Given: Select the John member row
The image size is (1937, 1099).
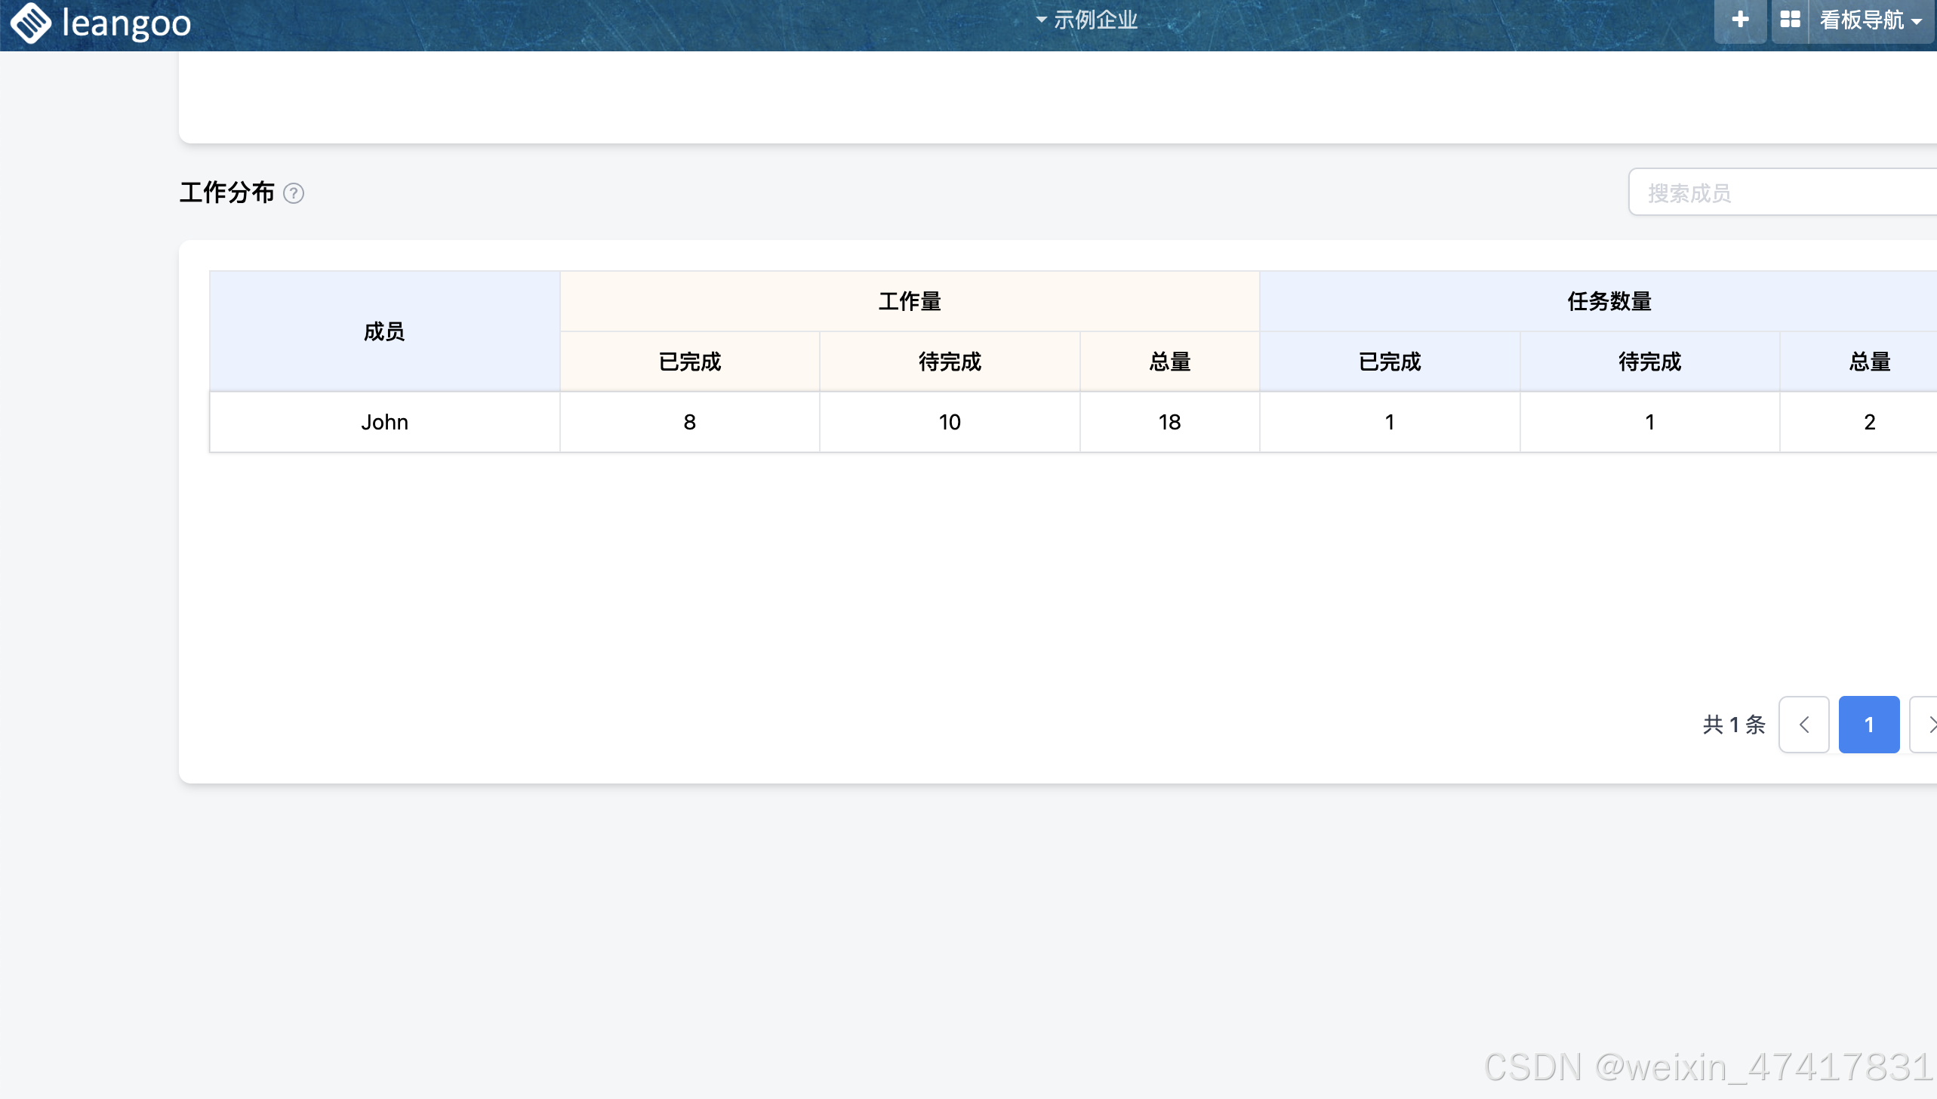Looking at the screenshot, I should [384, 422].
